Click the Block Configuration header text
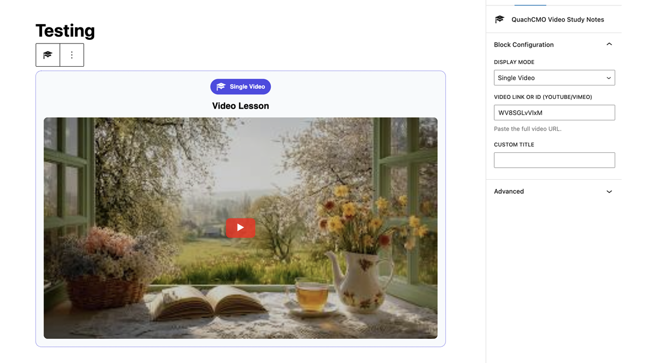This screenshot has height=363, width=646. (x=523, y=45)
